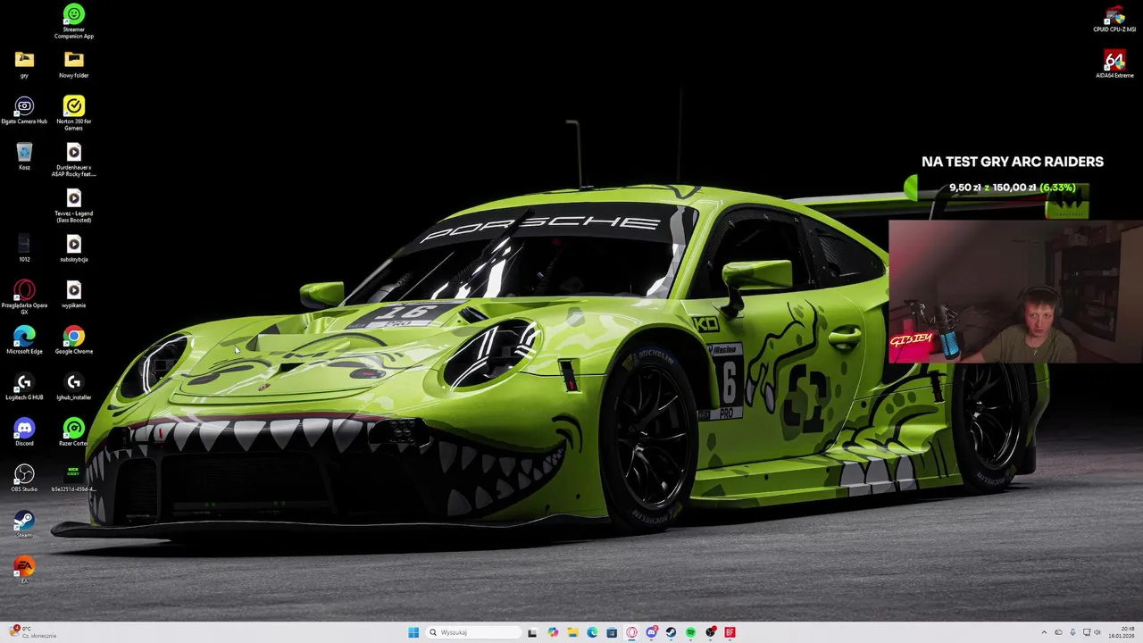The image size is (1143, 643).
Task: Open OBS Studio desktop shortcut
Action: click(x=24, y=479)
